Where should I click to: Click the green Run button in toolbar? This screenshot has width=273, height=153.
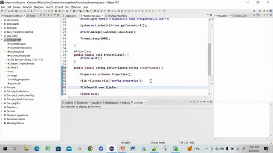pos(74,11)
